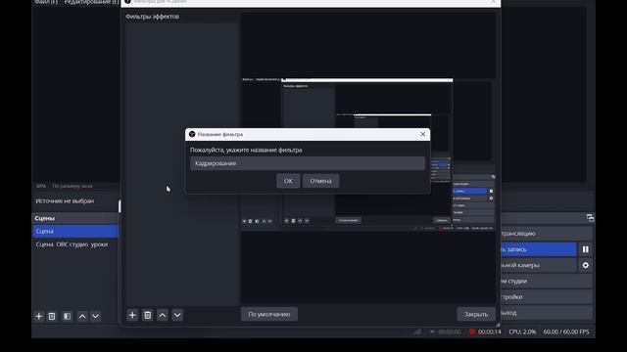
Task: Click the prompt Пожалуйста, укажите название фильтра
Action: point(246,150)
